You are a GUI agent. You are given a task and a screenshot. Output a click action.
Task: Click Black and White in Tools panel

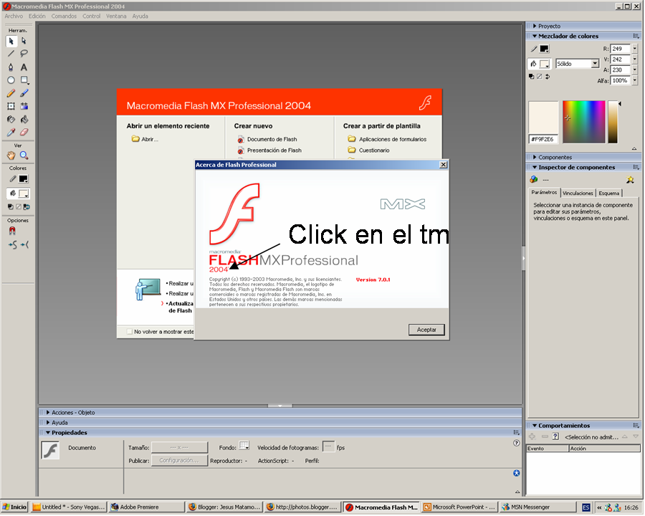pos(10,207)
